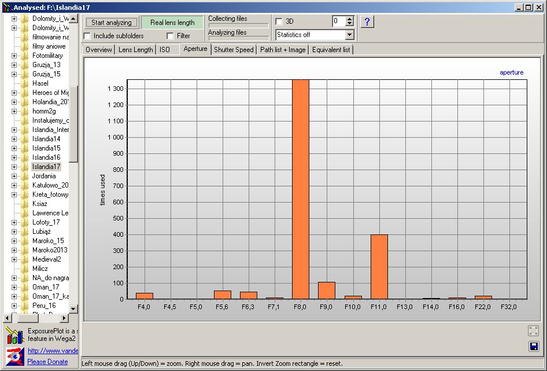Open the Lens Length tab
The height and width of the screenshot is (371, 547).
135,50
